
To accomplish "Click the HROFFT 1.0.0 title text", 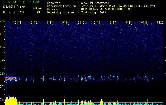I will coord(21,2).
